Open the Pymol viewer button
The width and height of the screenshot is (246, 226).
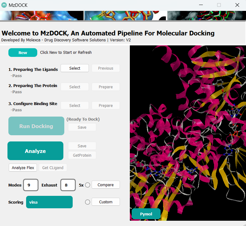pos(146,214)
